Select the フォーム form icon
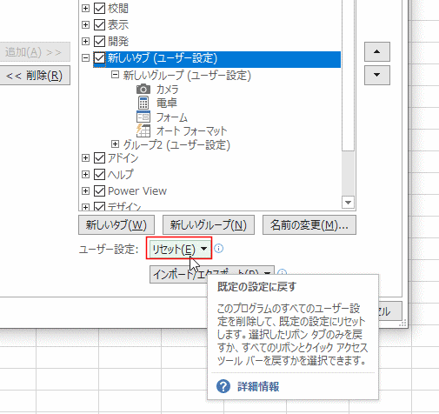439x414 pixels. (143, 117)
